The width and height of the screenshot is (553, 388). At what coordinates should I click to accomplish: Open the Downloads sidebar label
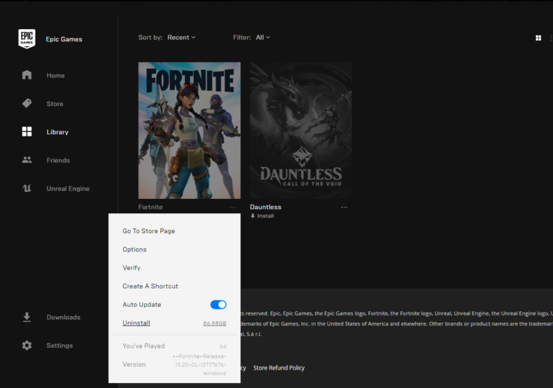63,317
